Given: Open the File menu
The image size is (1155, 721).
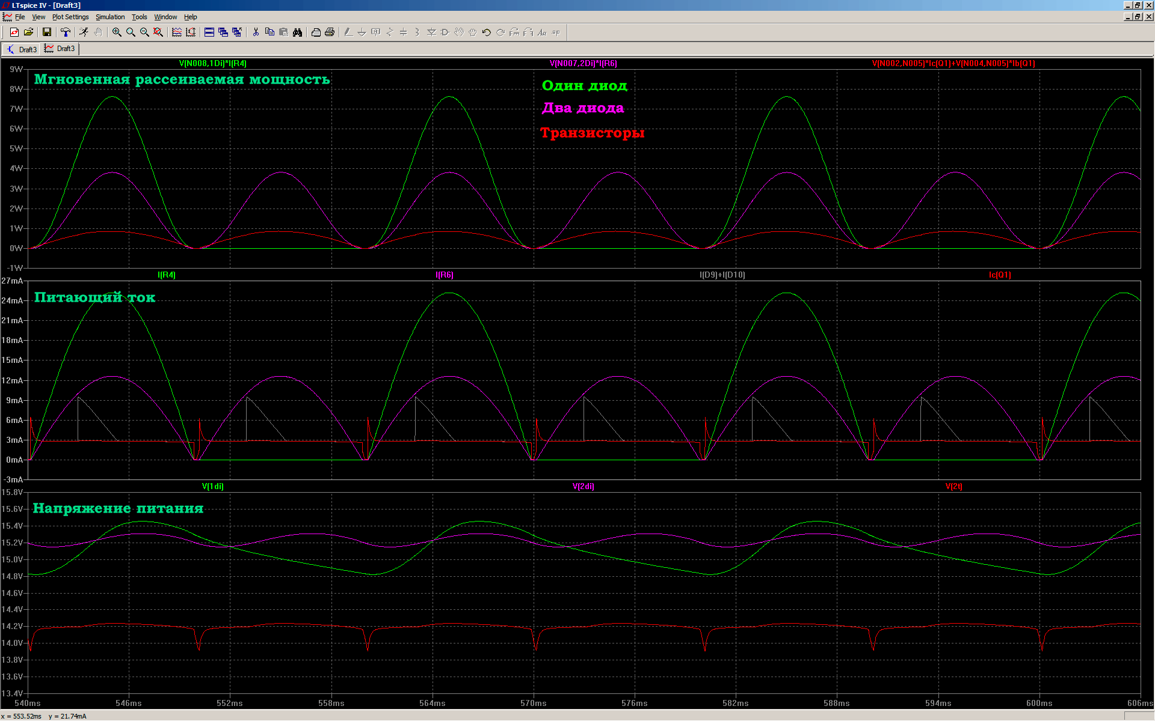Looking at the screenshot, I should pos(20,17).
